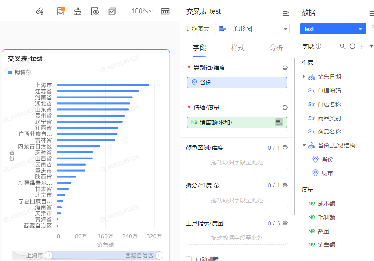The width and height of the screenshot is (374, 261).
Task: Open the save document icon with orange dot
Action: coord(61,11)
